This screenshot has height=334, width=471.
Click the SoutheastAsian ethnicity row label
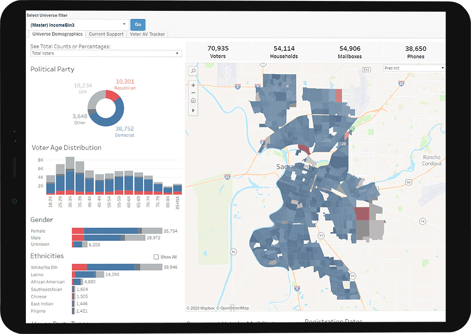47,289
